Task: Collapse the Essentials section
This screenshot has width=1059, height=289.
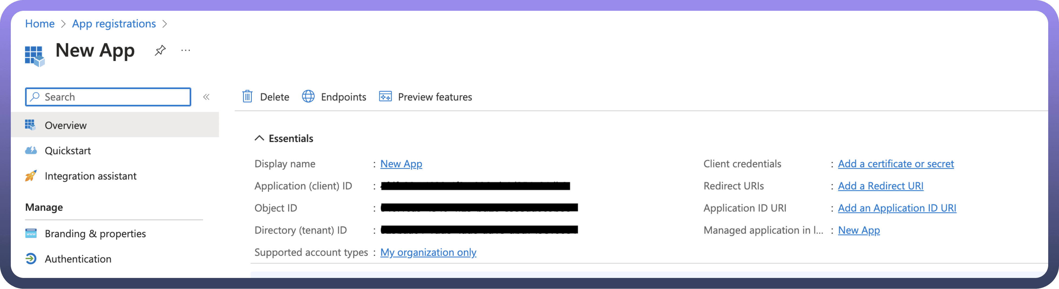Action: 259,138
